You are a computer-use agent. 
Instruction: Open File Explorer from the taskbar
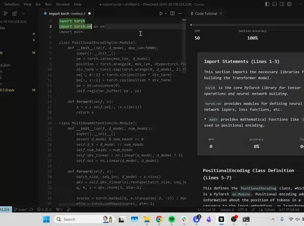[147, 219]
